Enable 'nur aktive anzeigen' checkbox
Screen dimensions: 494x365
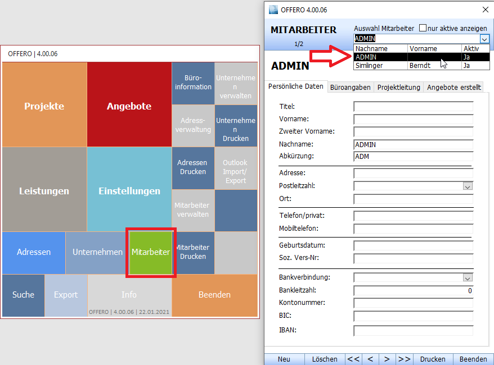click(x=423, y=28)
